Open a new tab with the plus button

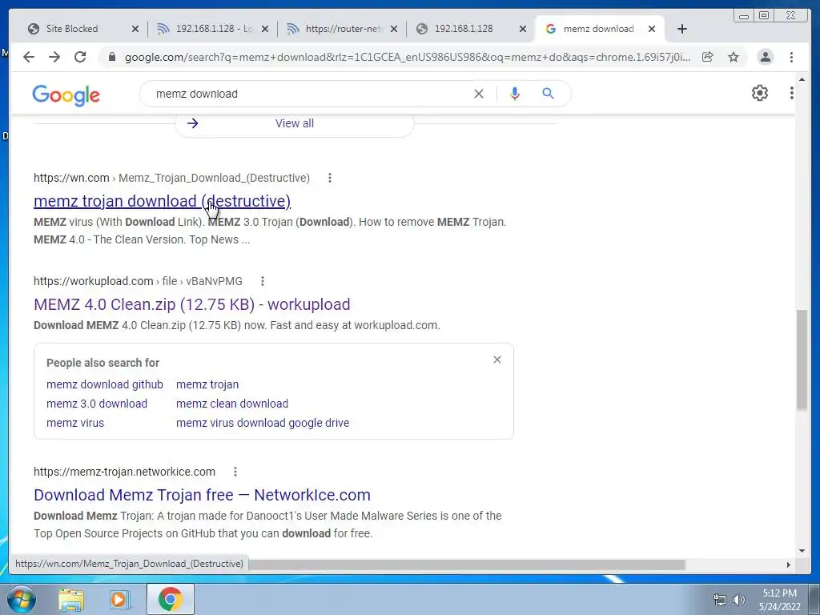[x=682, y=29]
